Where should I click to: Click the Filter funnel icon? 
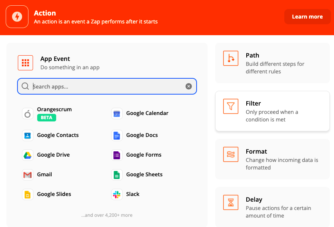(231, 106)
